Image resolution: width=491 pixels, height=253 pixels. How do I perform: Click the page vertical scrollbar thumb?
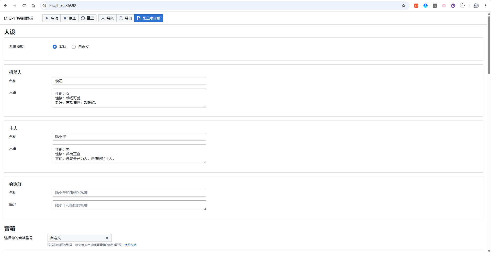click(489, 45)
